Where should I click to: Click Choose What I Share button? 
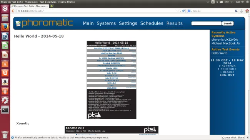click(233, 137)
